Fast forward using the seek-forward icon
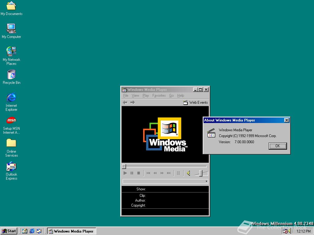This screenshot has height=235, width=314. [x=162, y=173]
